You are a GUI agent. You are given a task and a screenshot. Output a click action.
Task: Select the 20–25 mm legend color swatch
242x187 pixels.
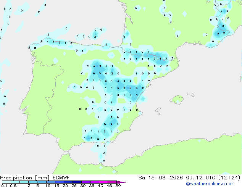tap(68, 182)
